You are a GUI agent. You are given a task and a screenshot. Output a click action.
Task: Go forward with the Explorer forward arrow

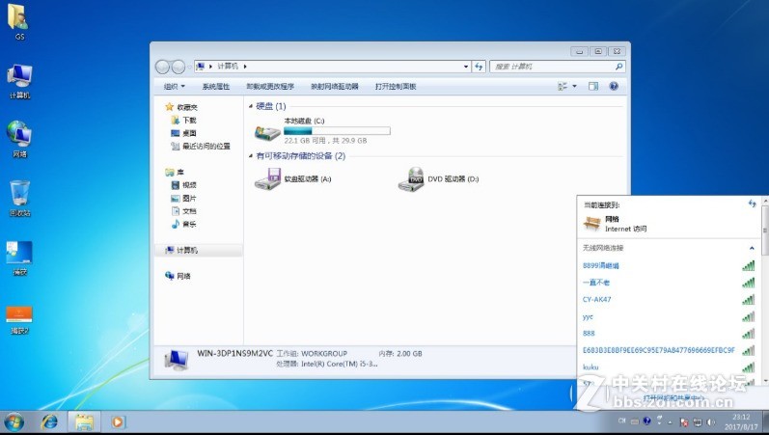(x=179, y=67)
